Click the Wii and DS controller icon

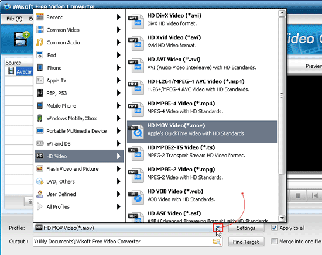coord(40,143)
